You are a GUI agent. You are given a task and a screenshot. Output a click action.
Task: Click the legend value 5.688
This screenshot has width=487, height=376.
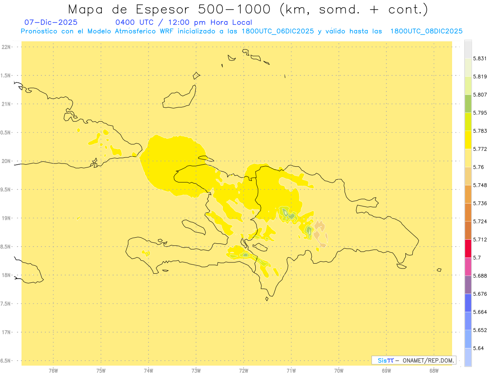[x=480, y=276]
